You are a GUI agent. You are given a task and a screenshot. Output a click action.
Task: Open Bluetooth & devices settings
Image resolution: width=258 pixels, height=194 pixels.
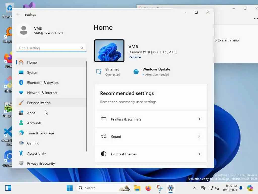(51, 83)
